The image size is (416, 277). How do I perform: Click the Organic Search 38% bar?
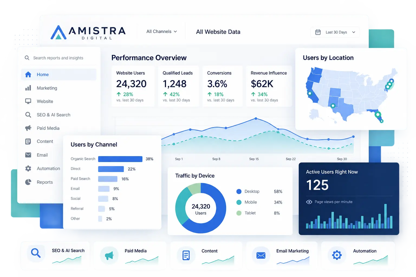tap(120, 159)
